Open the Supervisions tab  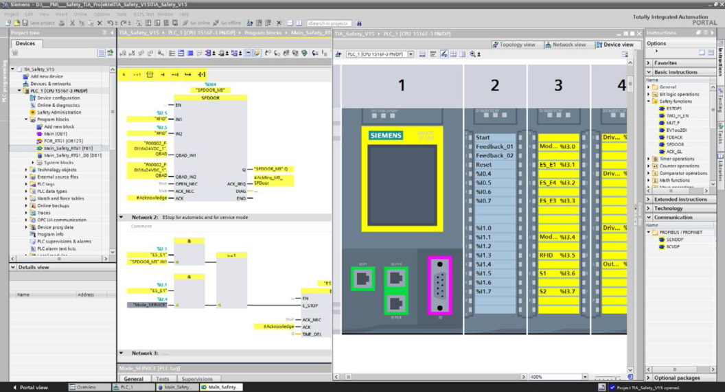(197, 378)
